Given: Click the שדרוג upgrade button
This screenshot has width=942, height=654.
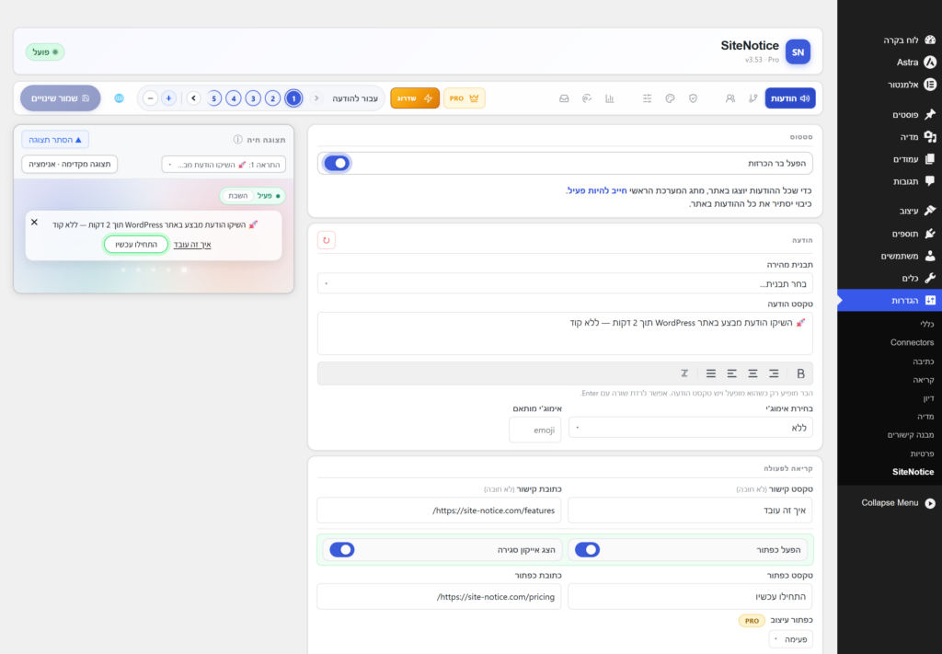Looking at the screenshot, I should [415, 98].
